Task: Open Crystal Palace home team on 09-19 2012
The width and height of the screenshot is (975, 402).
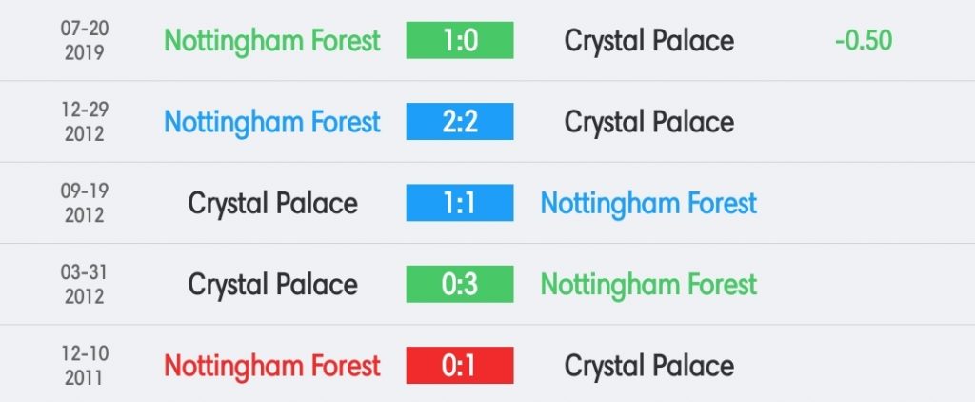Action: pos(273,204)
